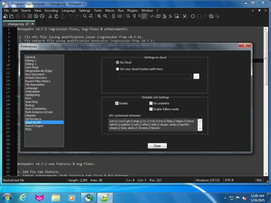Select MISC. preferences category
This screenshot has width=271, height=203.
29,129
